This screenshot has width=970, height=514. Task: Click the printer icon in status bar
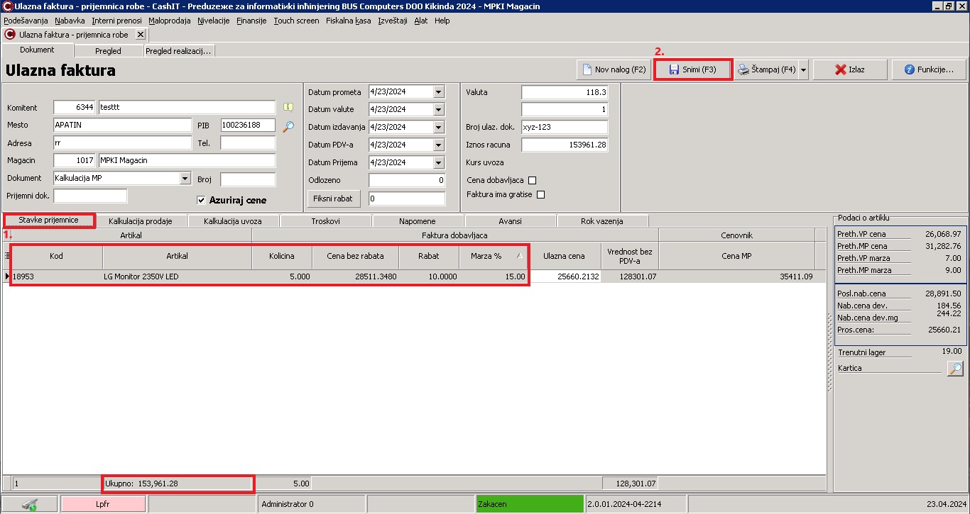(x=30, y=505)
